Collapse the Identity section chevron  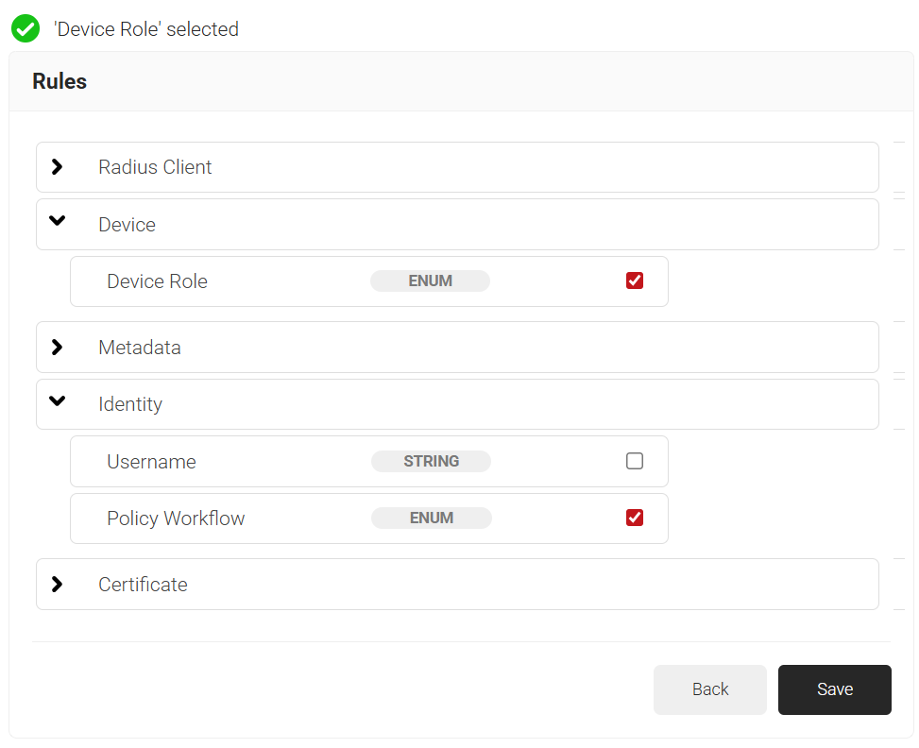58,402
